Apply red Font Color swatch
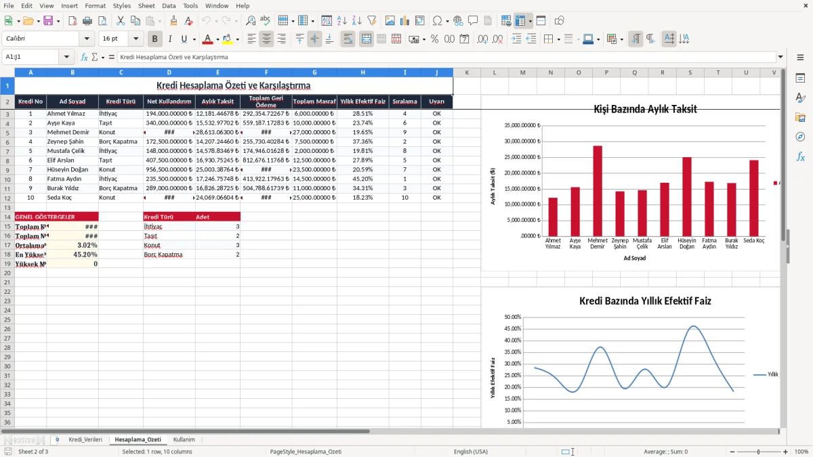This screenshot has width=813, height=457. tap(207, 39)
